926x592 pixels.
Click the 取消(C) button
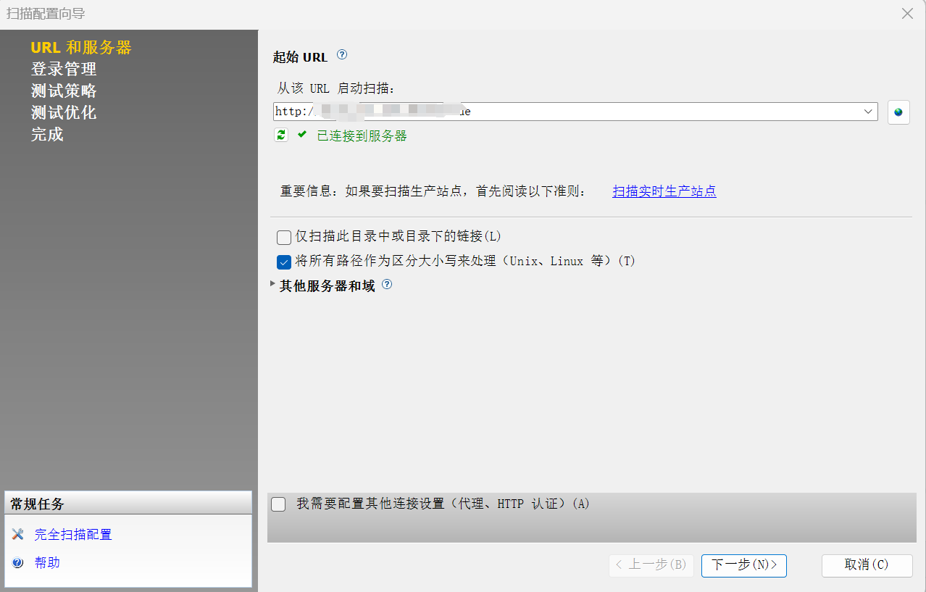867,565
